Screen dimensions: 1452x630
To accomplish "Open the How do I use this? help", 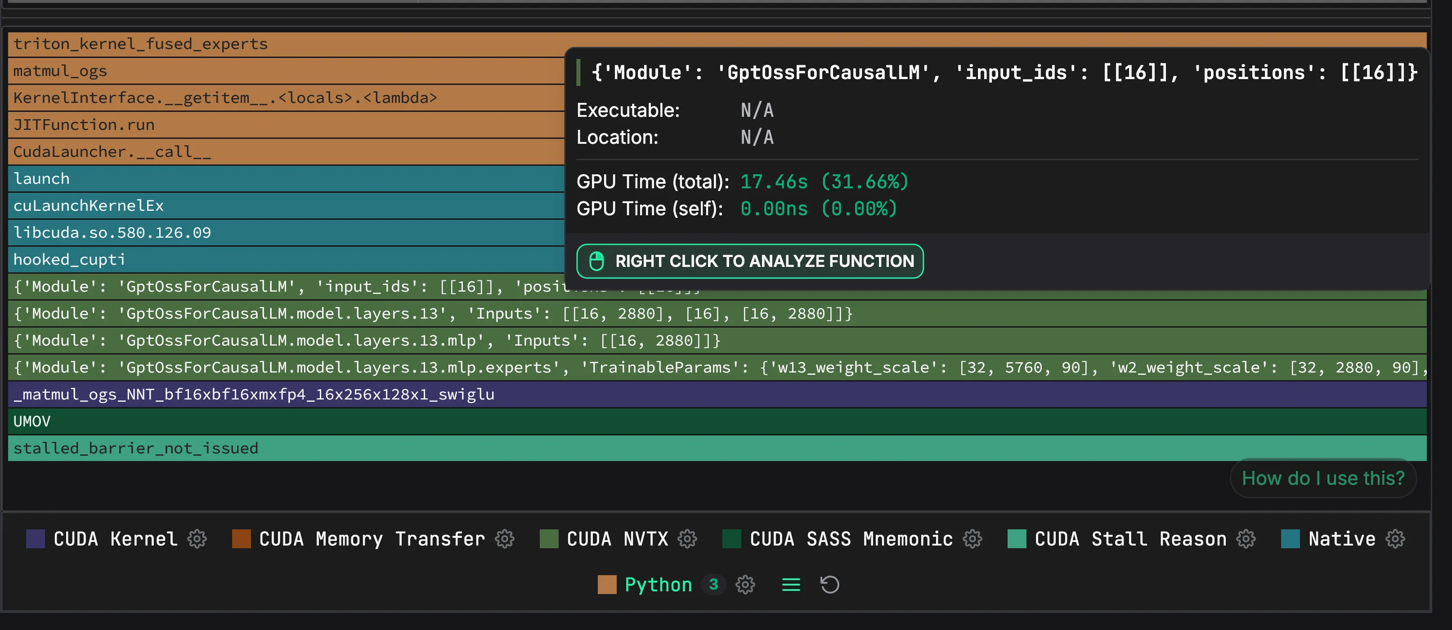I will 1323,478.
